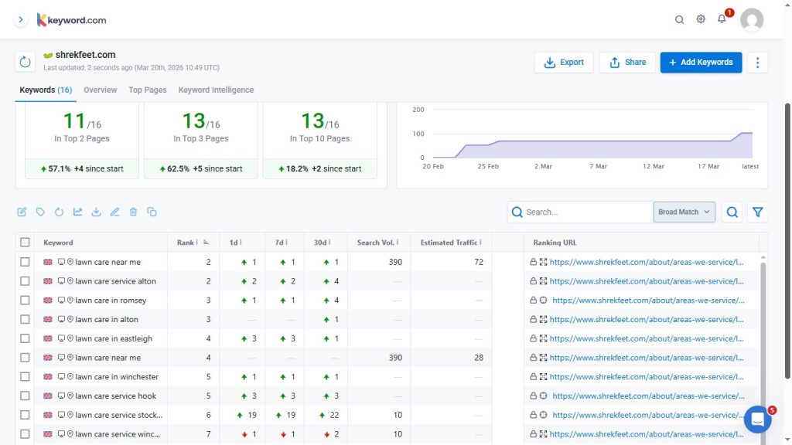
Task: Click the download icon in the keyword toolbar
Action: click(96, 212)
